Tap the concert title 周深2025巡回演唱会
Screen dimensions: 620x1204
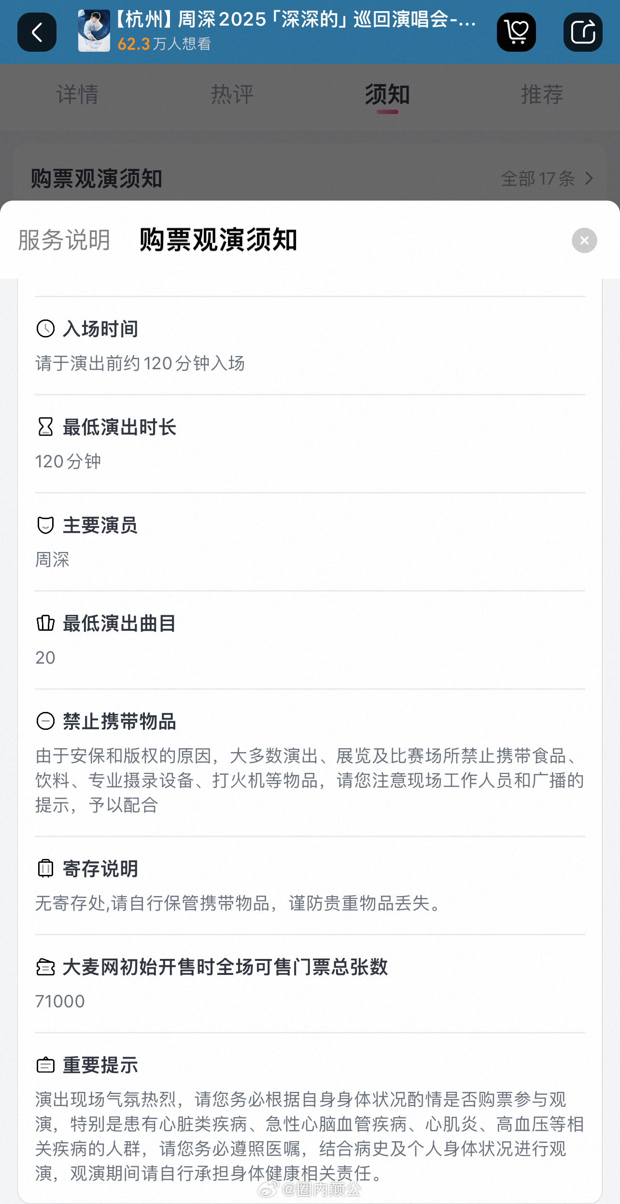tap(296, 19)
